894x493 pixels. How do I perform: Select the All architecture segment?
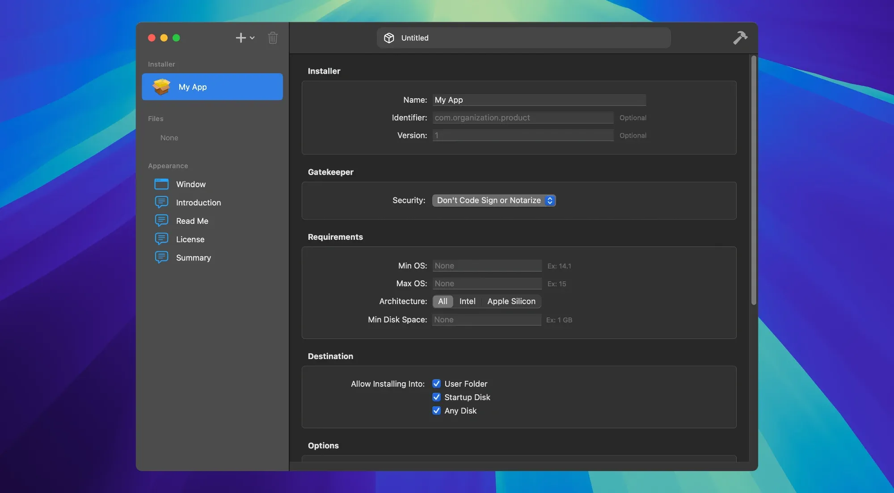click(x=443, y=301)
